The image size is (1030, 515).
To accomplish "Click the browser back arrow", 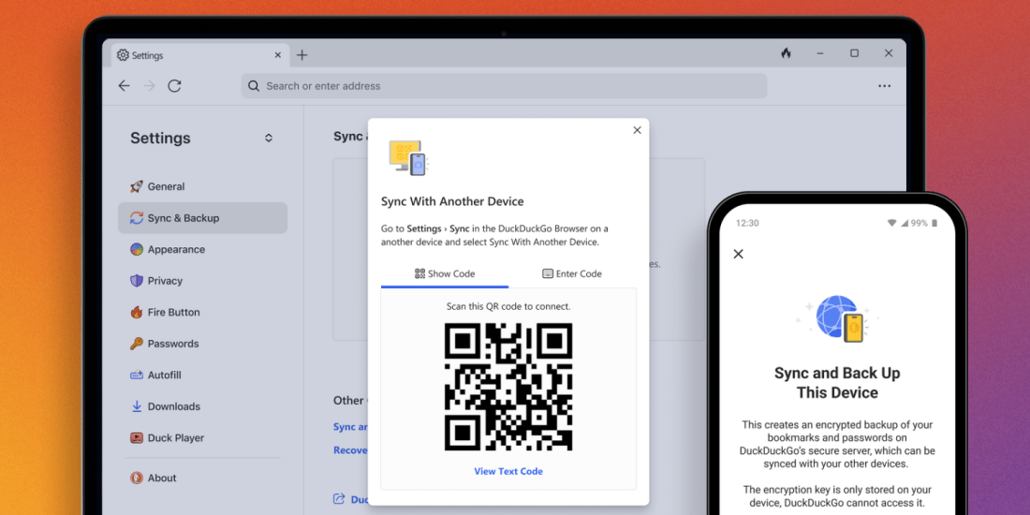I will 124,85.
